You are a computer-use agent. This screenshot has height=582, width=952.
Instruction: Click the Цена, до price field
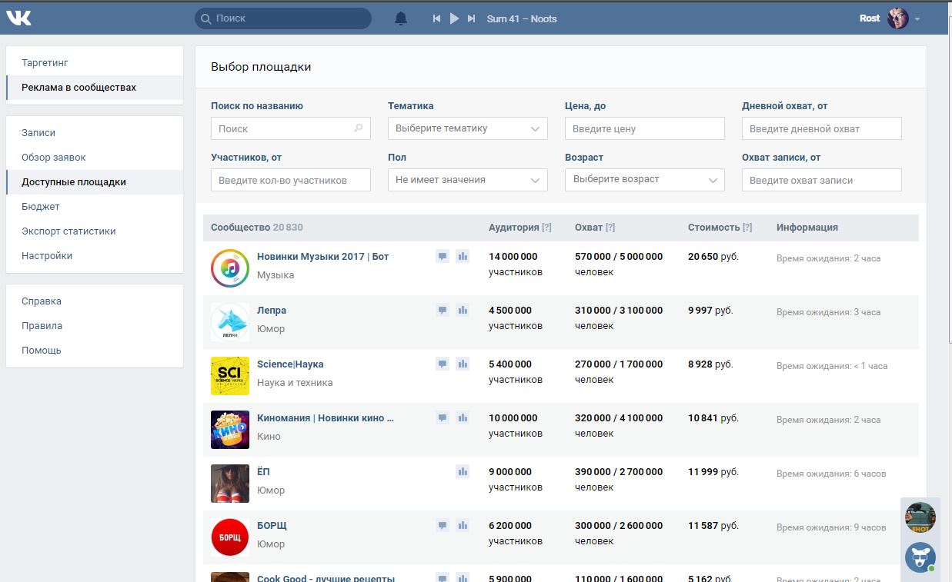click(645, 128)
